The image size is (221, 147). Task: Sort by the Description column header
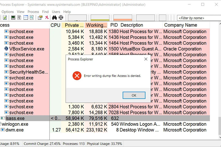tap(141, 25)
